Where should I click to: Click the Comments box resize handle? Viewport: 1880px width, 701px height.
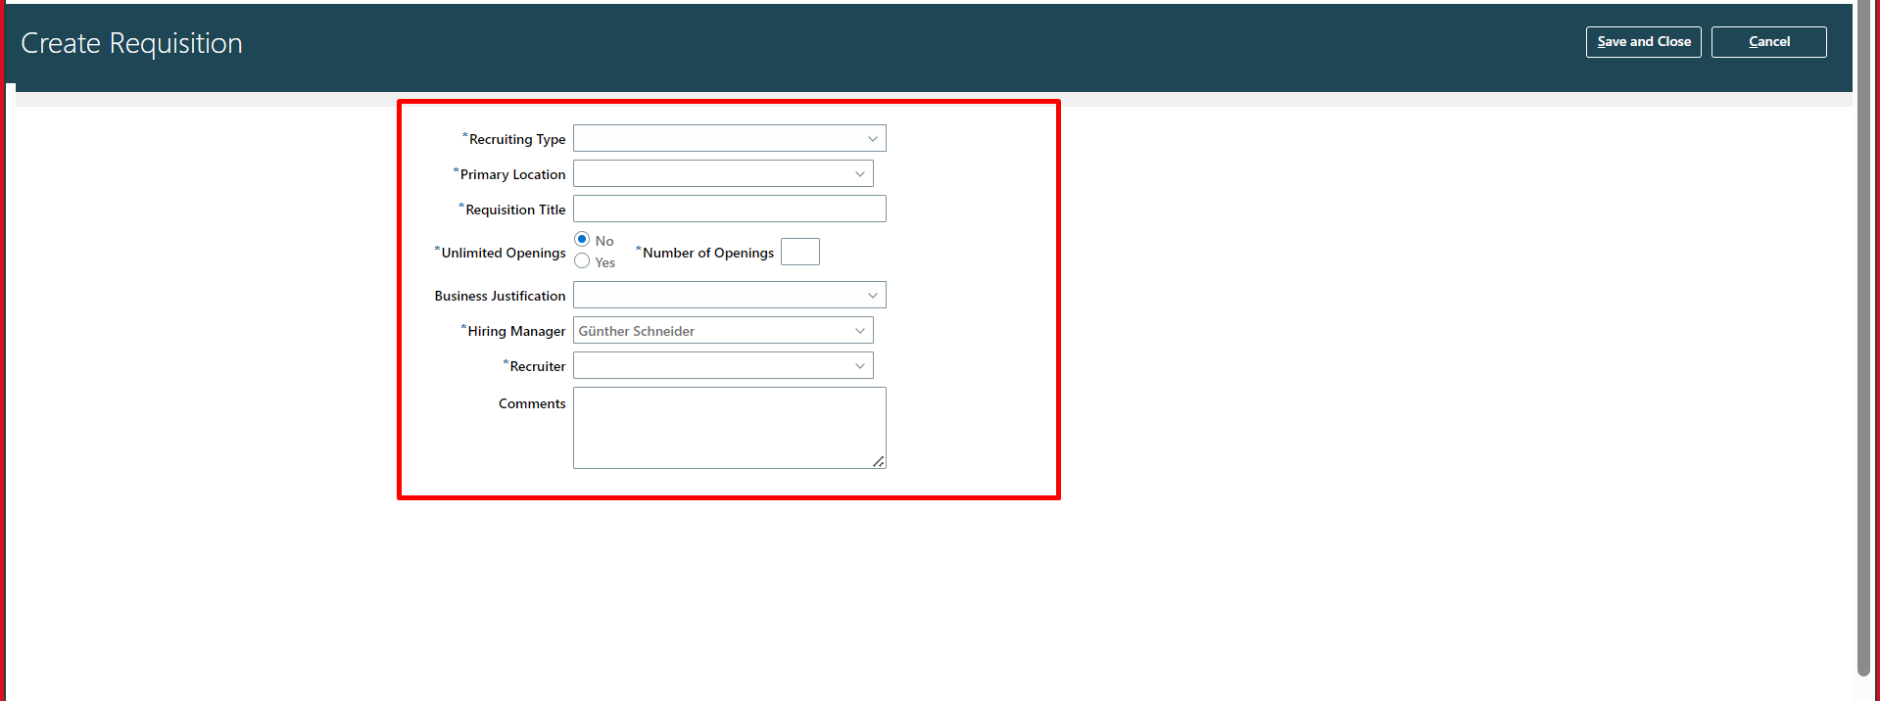[x=879, y=461]
